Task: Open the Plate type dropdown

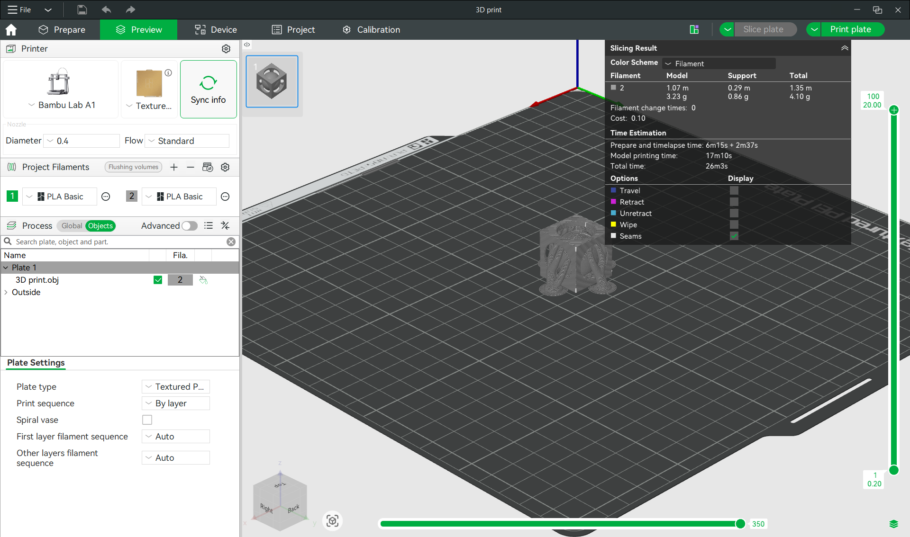Action: pos(176,387)
